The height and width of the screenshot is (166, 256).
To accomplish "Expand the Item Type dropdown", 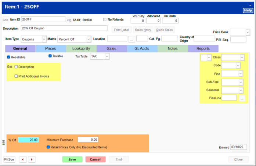I will click(x=44, y=39).
